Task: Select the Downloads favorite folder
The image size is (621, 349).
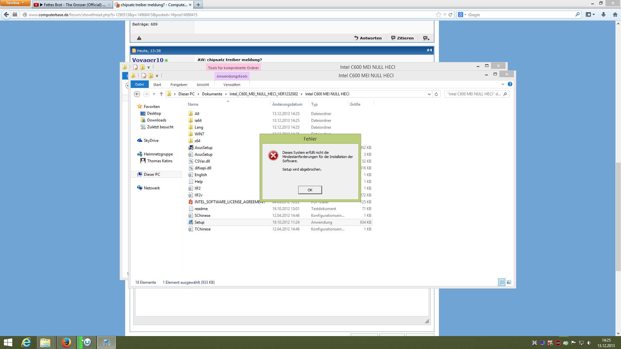Action: point(157,120)
